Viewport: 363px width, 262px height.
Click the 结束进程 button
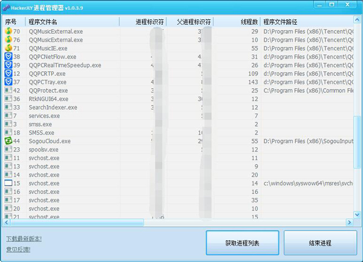[x=320, y=243]
